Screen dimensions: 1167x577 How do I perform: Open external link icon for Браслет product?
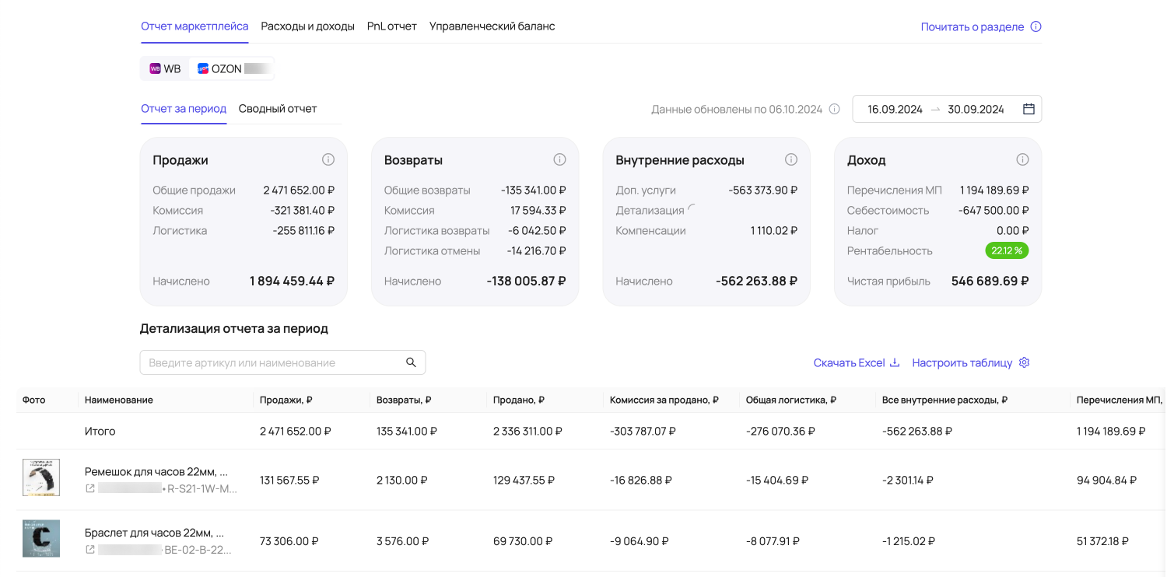90,550
